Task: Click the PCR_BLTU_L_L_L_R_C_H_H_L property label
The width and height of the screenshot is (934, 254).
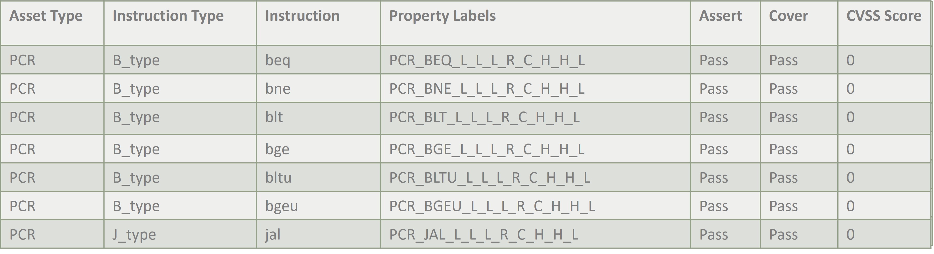Action: [490, 178]
